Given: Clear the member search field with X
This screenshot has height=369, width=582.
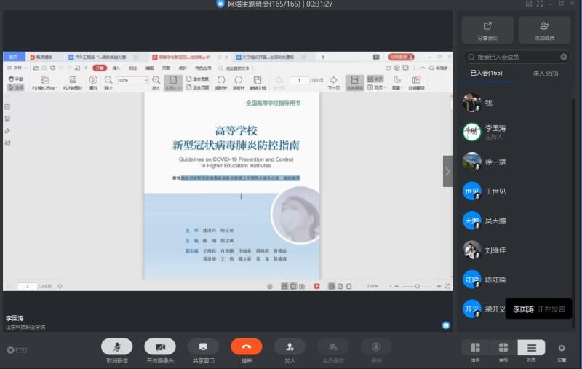Looking at the screenshot, I should [563, 57].
